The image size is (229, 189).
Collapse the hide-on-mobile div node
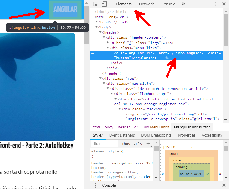point(108,88)
